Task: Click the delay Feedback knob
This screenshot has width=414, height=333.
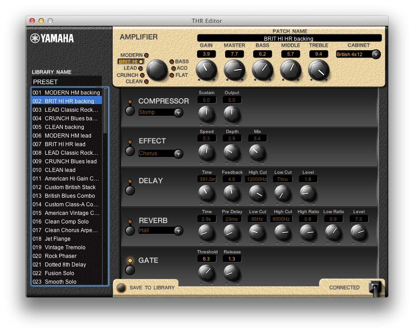Action: (x=231, y=193)
